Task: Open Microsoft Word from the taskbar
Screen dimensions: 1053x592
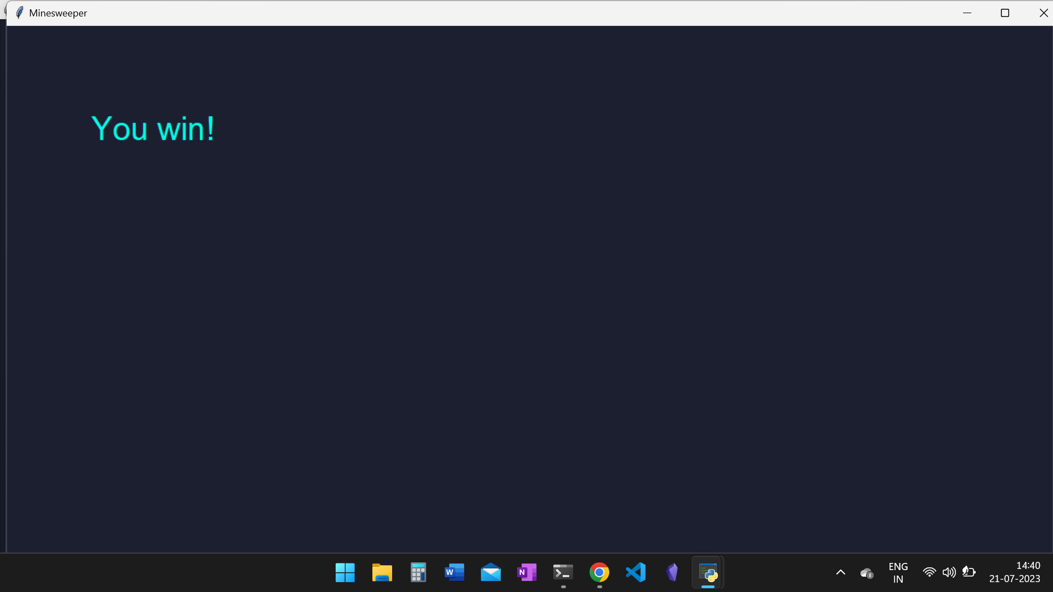Action: pyautogui.click(x=455, y=572)
